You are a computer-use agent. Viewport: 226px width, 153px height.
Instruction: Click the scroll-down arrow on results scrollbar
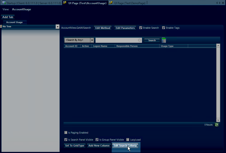click(218, 120)
